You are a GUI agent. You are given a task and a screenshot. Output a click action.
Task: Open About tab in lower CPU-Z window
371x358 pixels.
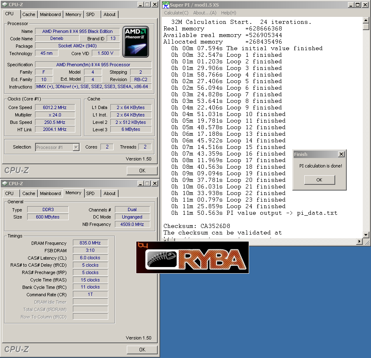pyautogui.click(x=110, y=193)
